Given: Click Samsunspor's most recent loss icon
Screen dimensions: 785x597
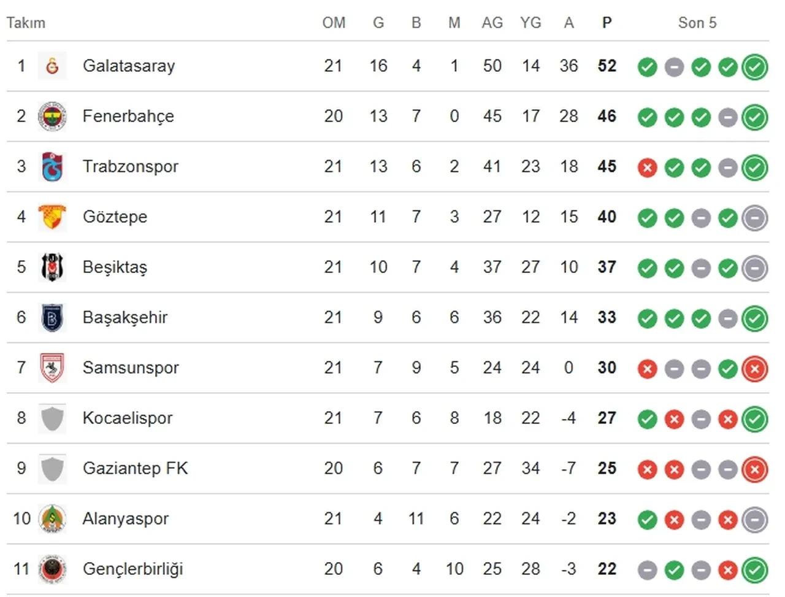Looking at the screenshot, I should (754, 369).
